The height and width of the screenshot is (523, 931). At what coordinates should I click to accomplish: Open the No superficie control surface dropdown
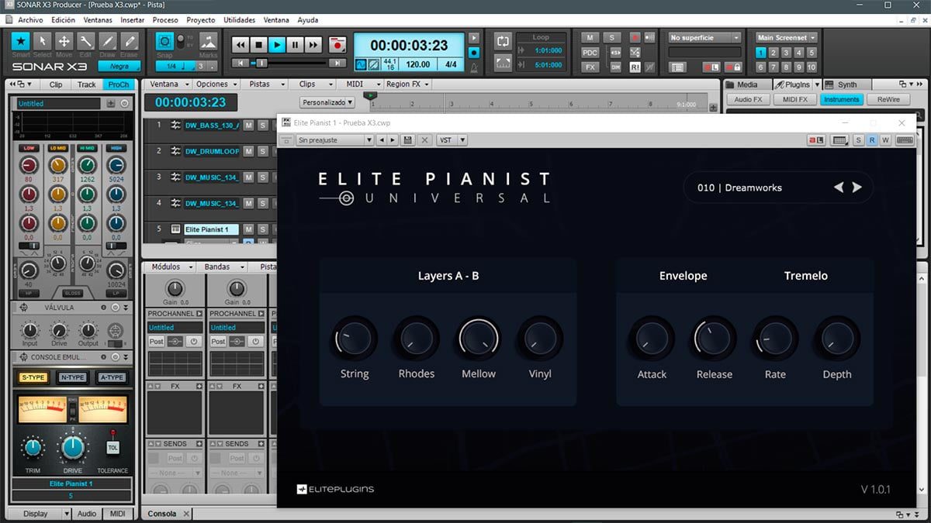pos(705,37)
